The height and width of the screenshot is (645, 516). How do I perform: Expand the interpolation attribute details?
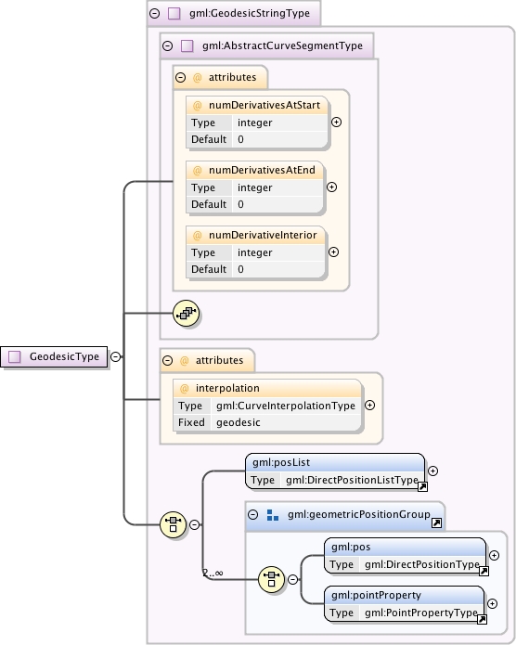(370, 406)
